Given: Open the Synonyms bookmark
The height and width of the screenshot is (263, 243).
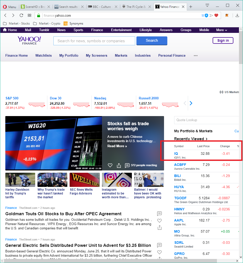Looking at the screenshot, I should click(73, 24).
